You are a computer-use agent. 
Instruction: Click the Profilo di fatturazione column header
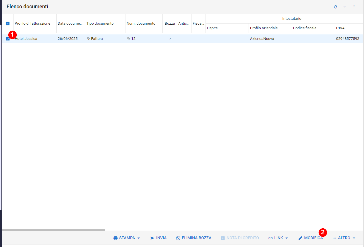click(32, 24)
